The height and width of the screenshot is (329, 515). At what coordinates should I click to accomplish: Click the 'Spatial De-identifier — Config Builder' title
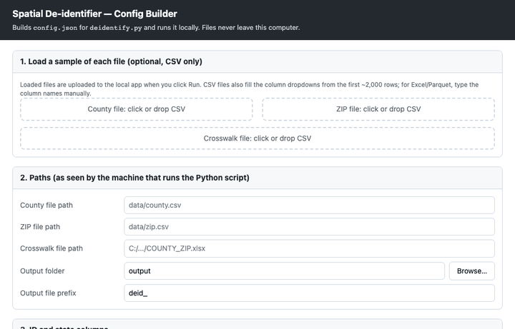pos(94,14)
